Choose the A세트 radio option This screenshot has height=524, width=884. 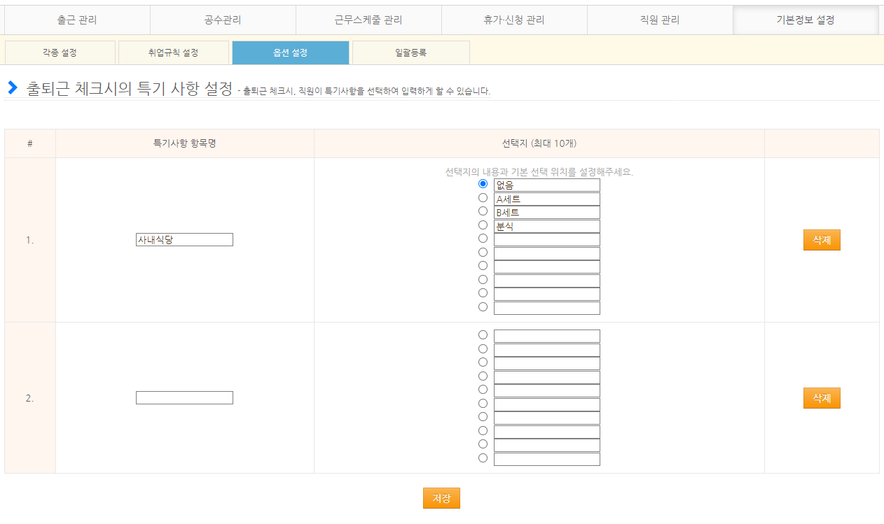pyautogui.click(x=483, y=198)
